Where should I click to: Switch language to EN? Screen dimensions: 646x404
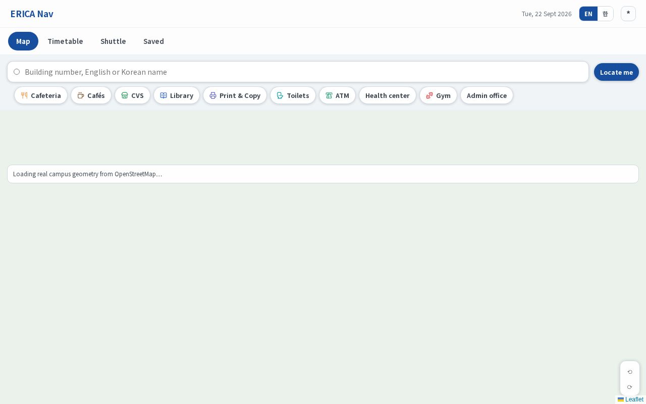[588, 14]
